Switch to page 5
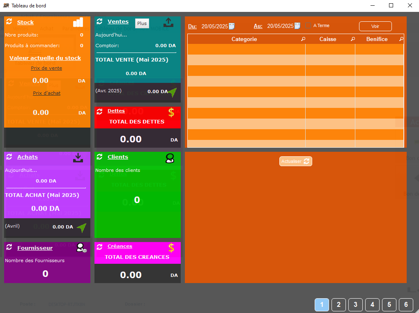419x313 pixels. tap(389, 304)
